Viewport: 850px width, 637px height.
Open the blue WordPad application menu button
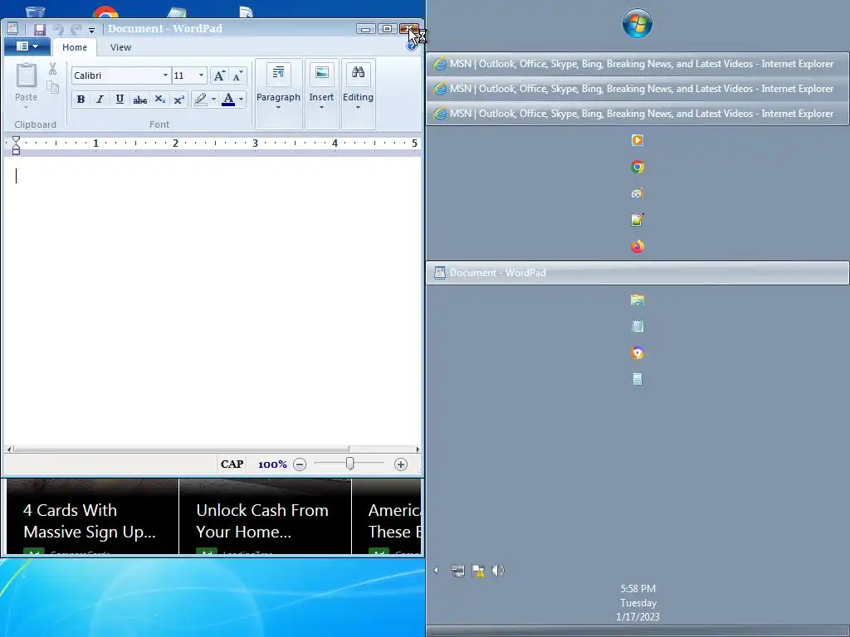[27, 46]
